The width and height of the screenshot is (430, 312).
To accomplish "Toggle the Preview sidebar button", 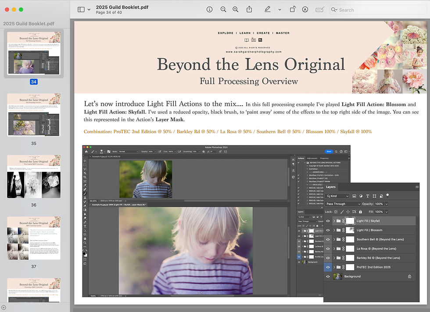I will pos(81,10).
